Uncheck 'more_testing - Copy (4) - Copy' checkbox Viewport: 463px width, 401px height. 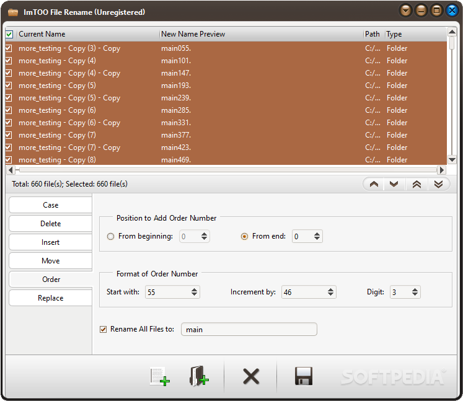pos(9,73)
